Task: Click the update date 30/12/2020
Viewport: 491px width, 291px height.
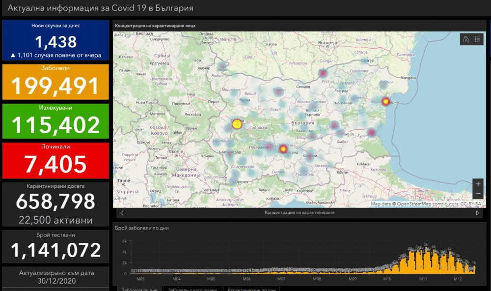Action: [56, 281]
